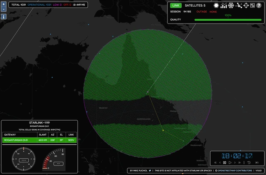Click the STARLINK-1119 satellite title
The width and height of the screenshot is (266, 175).
tap(39, 123)
